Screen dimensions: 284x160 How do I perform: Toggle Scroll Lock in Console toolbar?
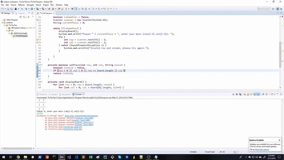point(248,94)
